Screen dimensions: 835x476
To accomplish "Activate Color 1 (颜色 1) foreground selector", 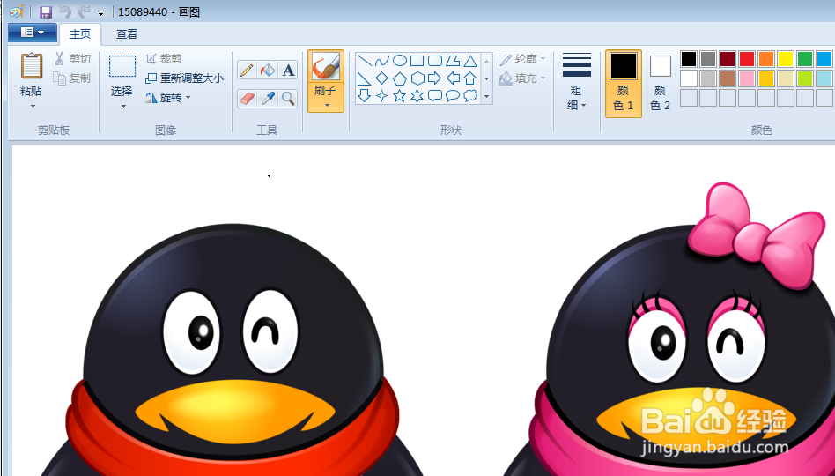I will 623,84.
